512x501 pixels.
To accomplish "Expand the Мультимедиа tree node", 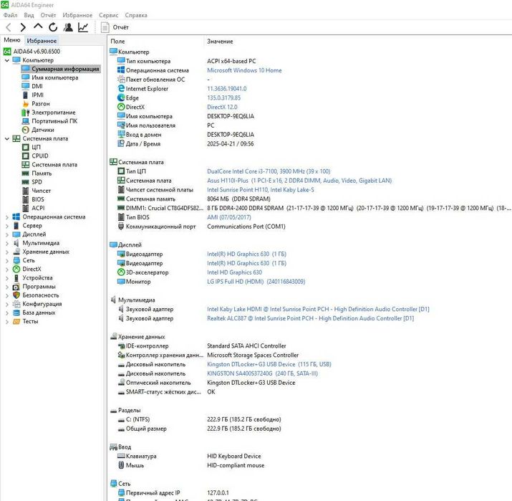I will tap(7, 243).
